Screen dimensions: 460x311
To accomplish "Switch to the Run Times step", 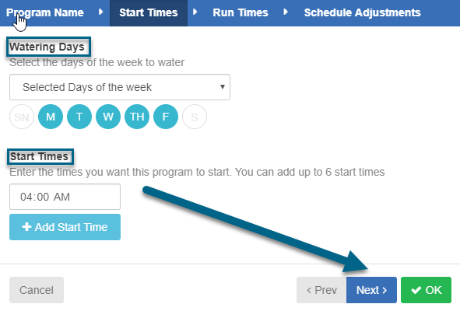I will (x=241, y=12).
